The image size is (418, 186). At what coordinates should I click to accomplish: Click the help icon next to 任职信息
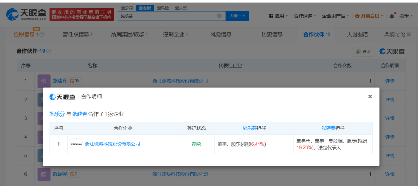coord(42,35)
